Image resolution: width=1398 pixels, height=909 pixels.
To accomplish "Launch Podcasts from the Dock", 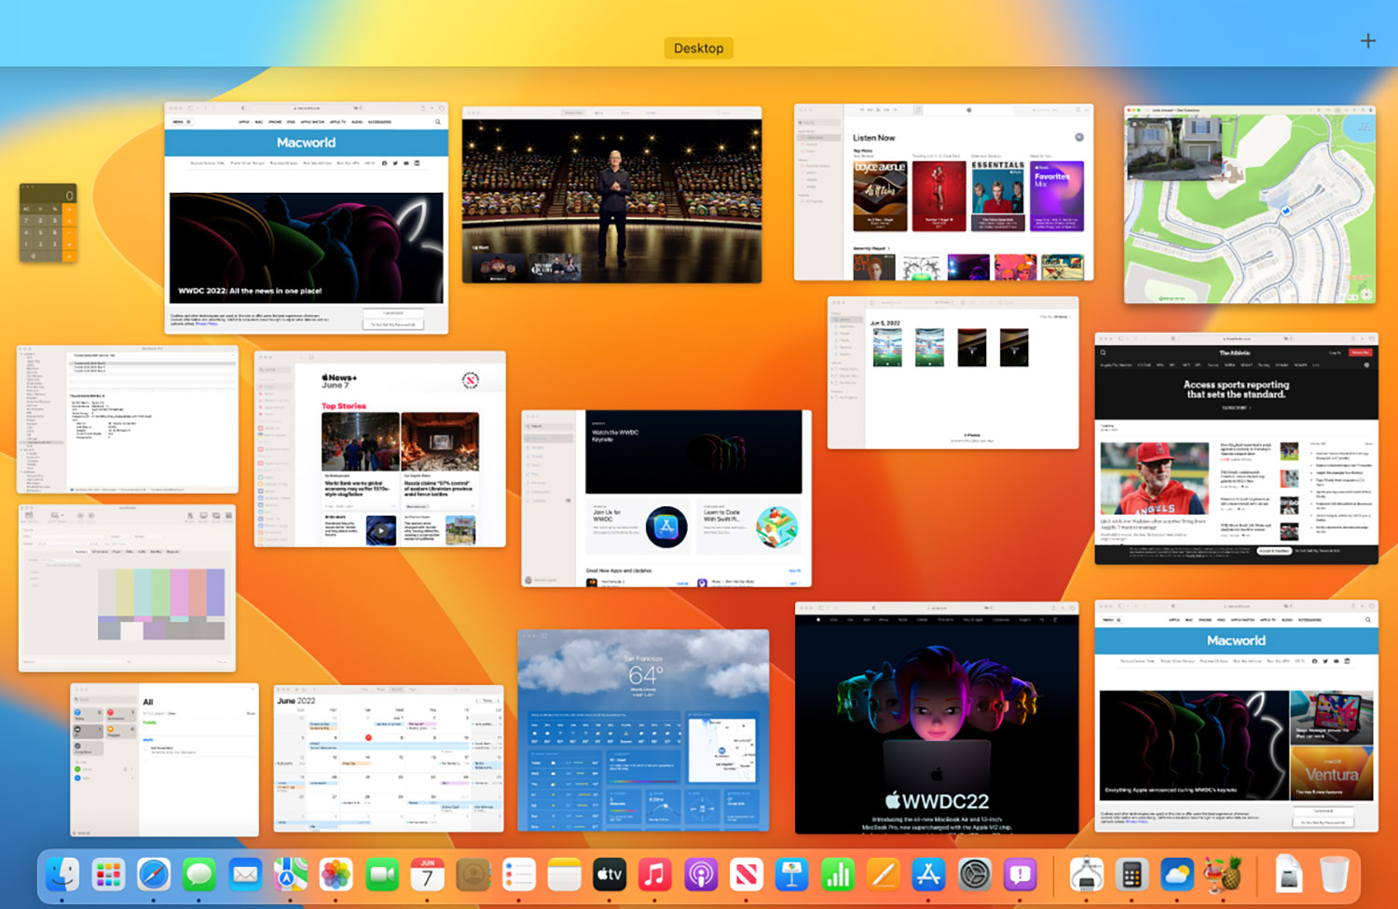I will [701, 875].
